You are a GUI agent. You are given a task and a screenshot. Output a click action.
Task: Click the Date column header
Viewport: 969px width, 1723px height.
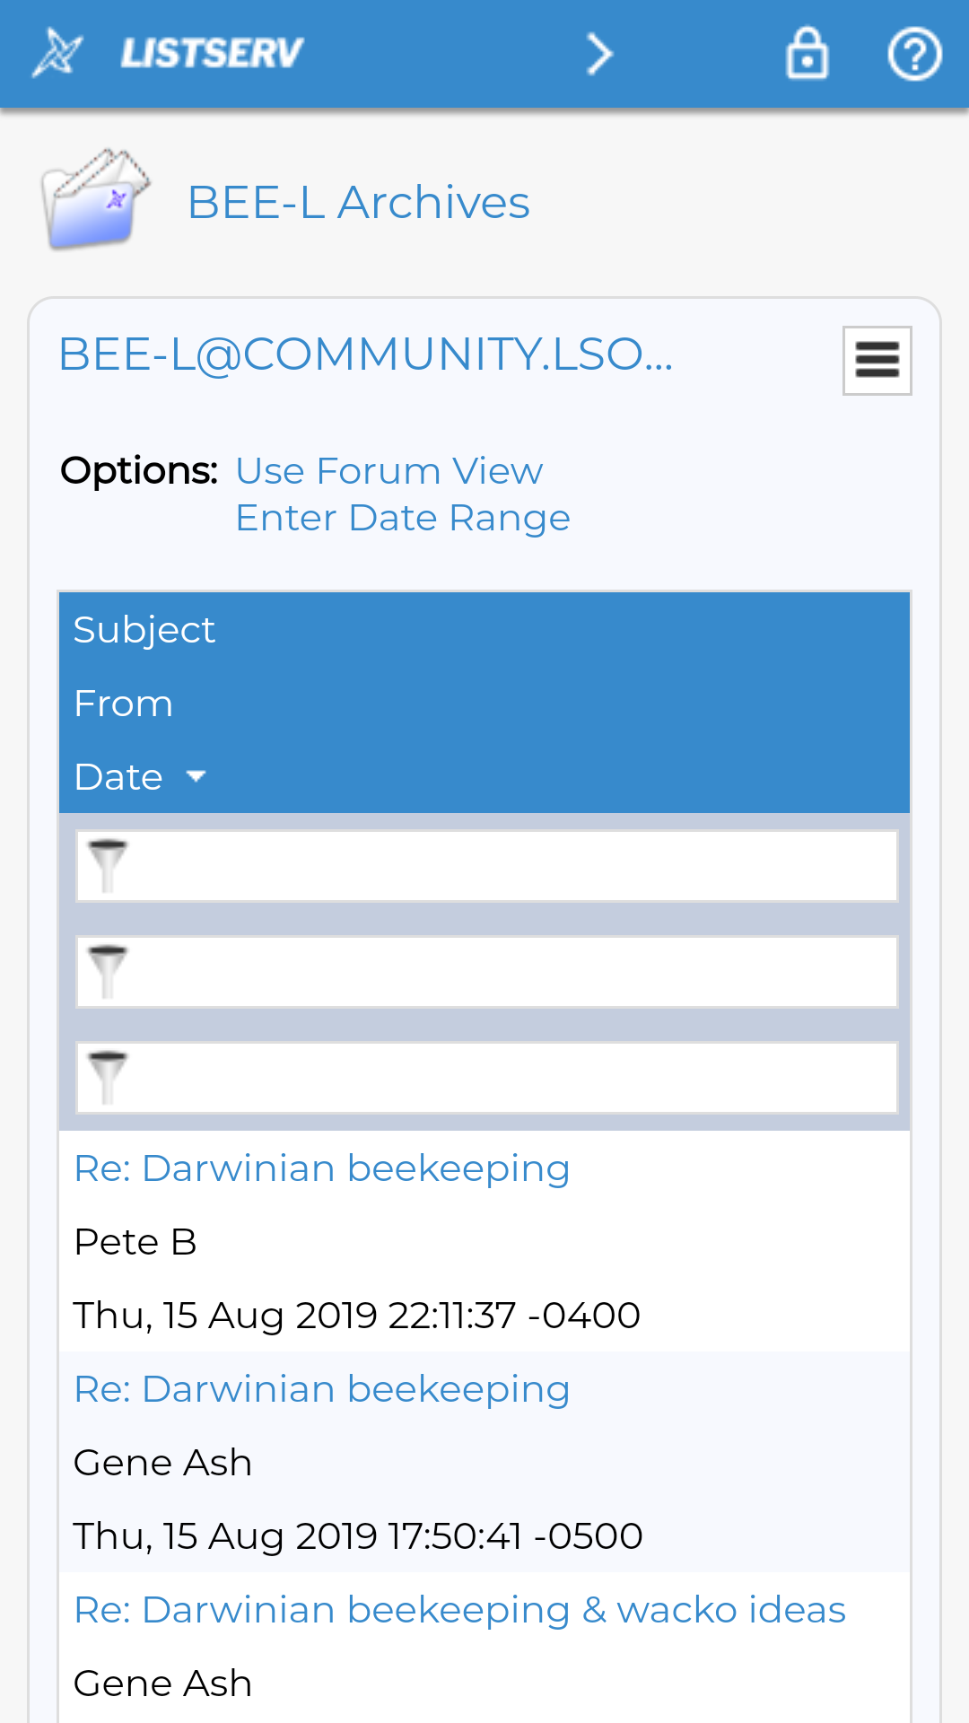(118, 777)
